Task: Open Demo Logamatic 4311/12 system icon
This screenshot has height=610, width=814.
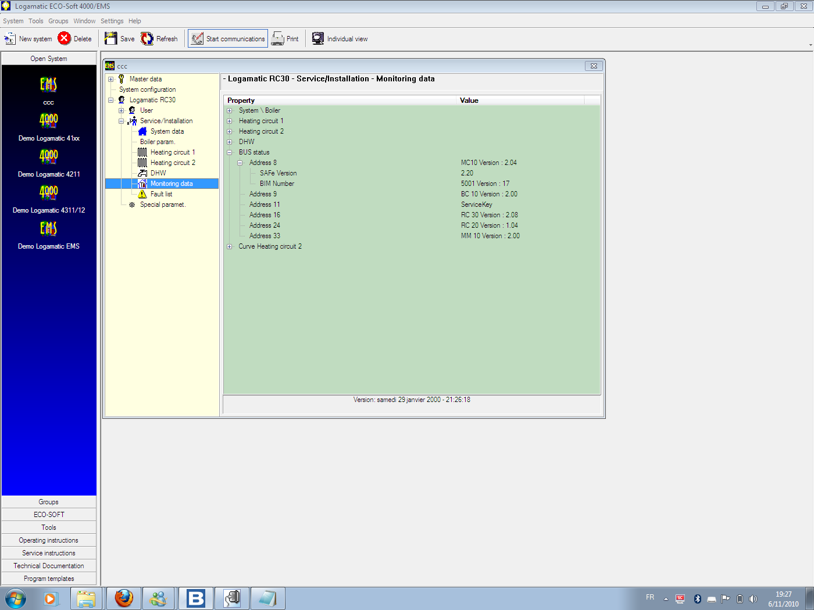Action: click(48, 193)
